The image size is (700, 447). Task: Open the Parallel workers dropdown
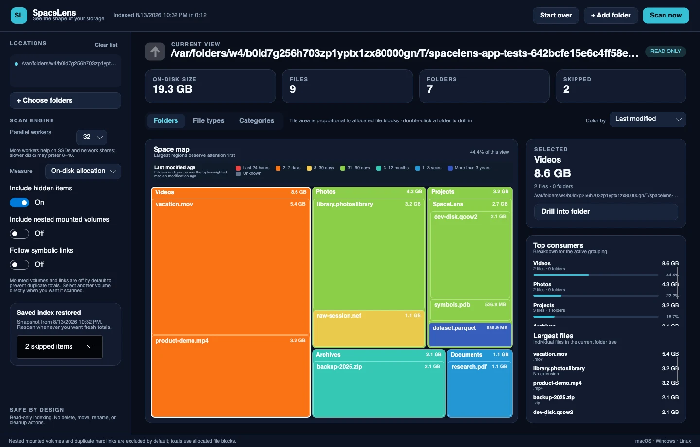(92, 137)
